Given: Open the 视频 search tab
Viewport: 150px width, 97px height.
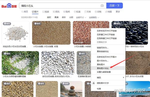Looking at the screenshot, I should (x=46, y=12).
